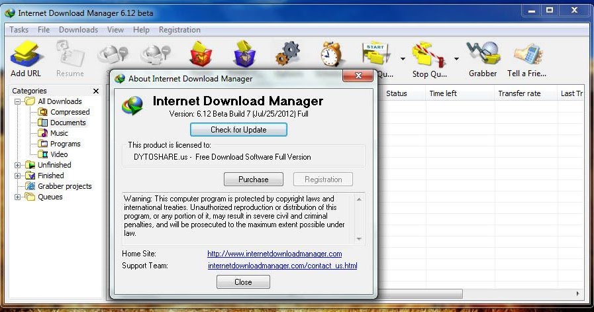
Task: Click the Purchase button
Action: (254, 180)
